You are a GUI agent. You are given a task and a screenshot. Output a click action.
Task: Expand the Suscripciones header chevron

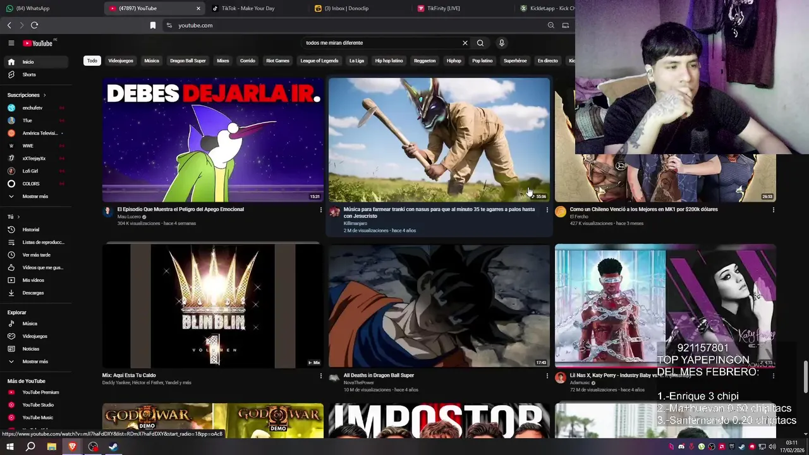click(x=44, y=95)
